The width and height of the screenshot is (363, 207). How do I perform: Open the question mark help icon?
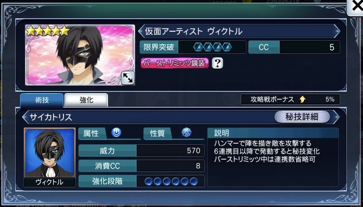tap(217, 63)
